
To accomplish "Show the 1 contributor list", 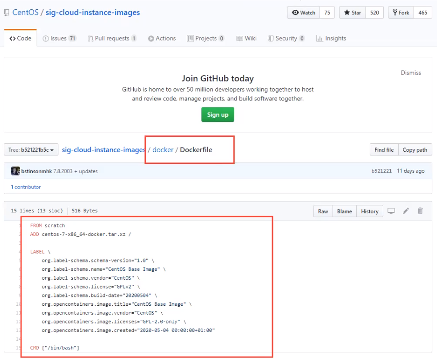I will [26, 187].
